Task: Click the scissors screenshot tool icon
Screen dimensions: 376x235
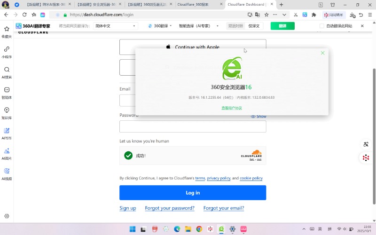Action: [x=296, y=15]
